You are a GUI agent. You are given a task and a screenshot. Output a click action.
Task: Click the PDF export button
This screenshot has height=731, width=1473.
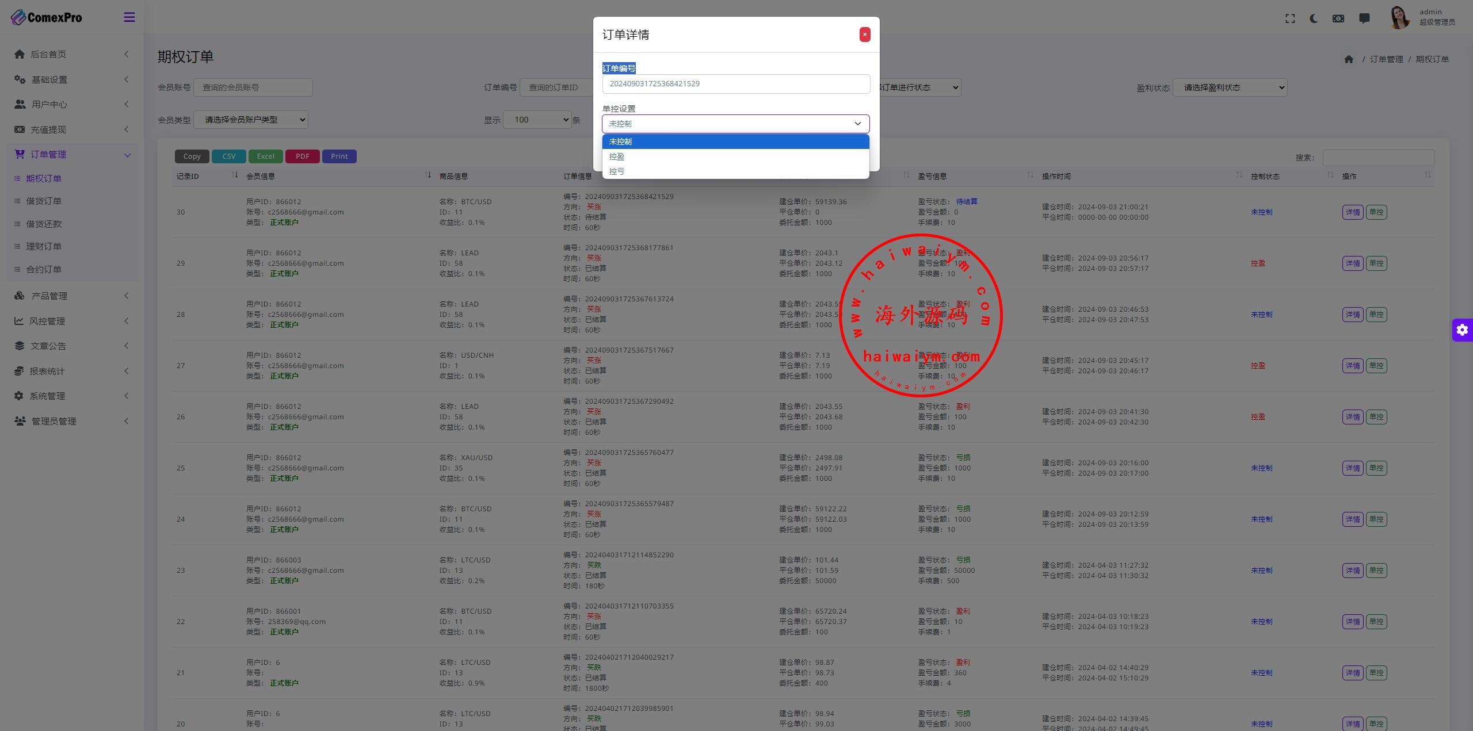(x=302, y=156)
